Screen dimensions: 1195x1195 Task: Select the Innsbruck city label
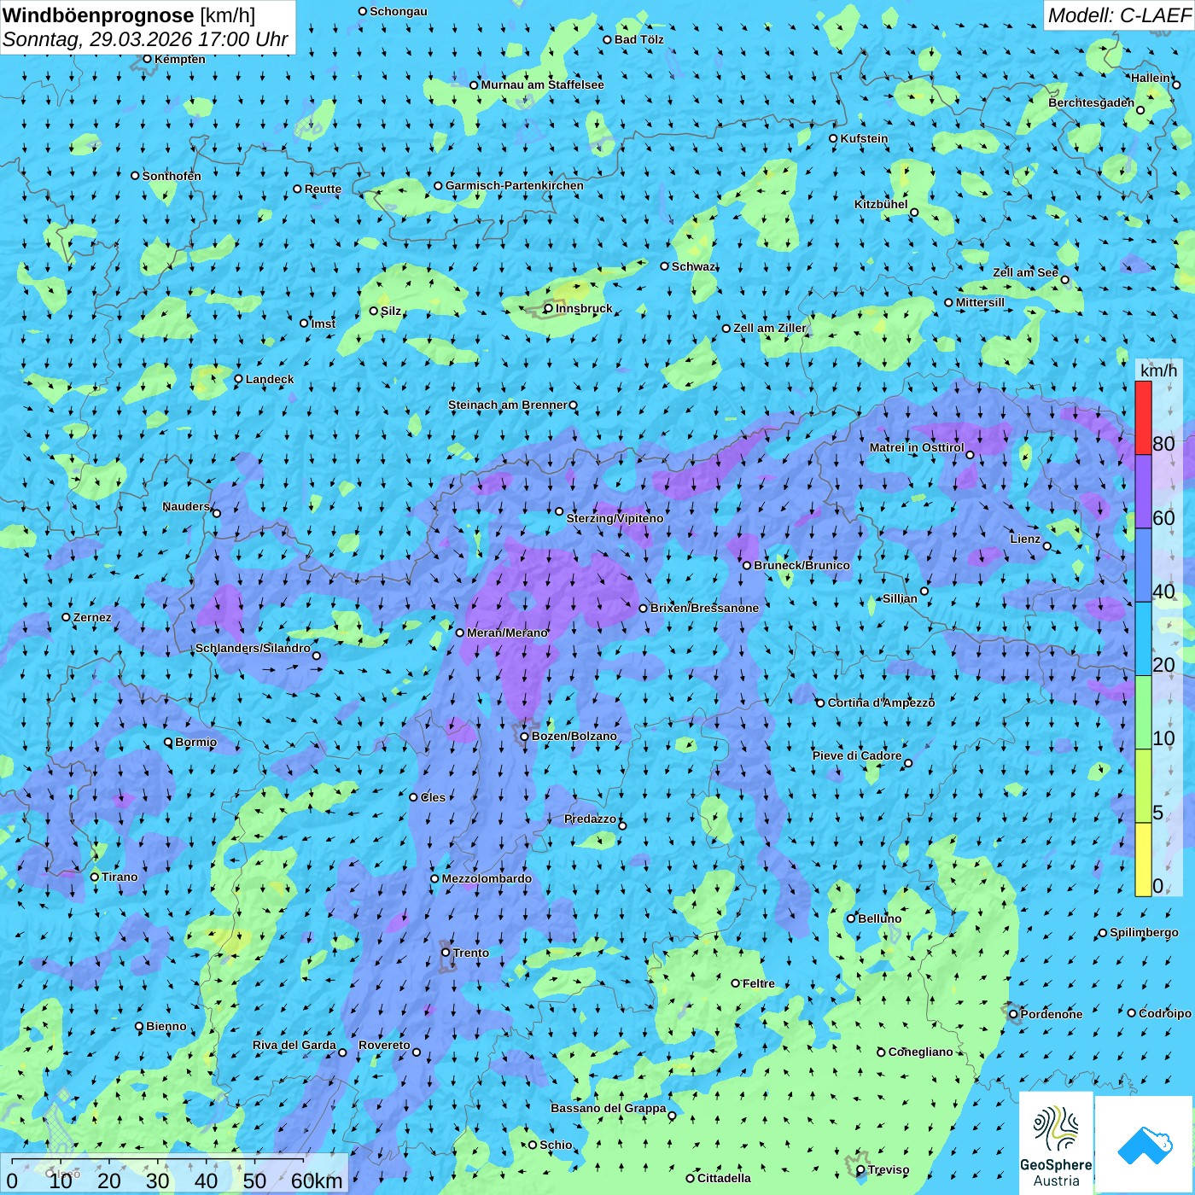[x=584, y=308]
